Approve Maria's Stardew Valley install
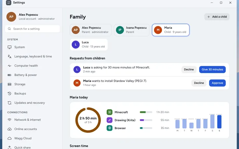 pyautogui.click(x=217, y=83)
